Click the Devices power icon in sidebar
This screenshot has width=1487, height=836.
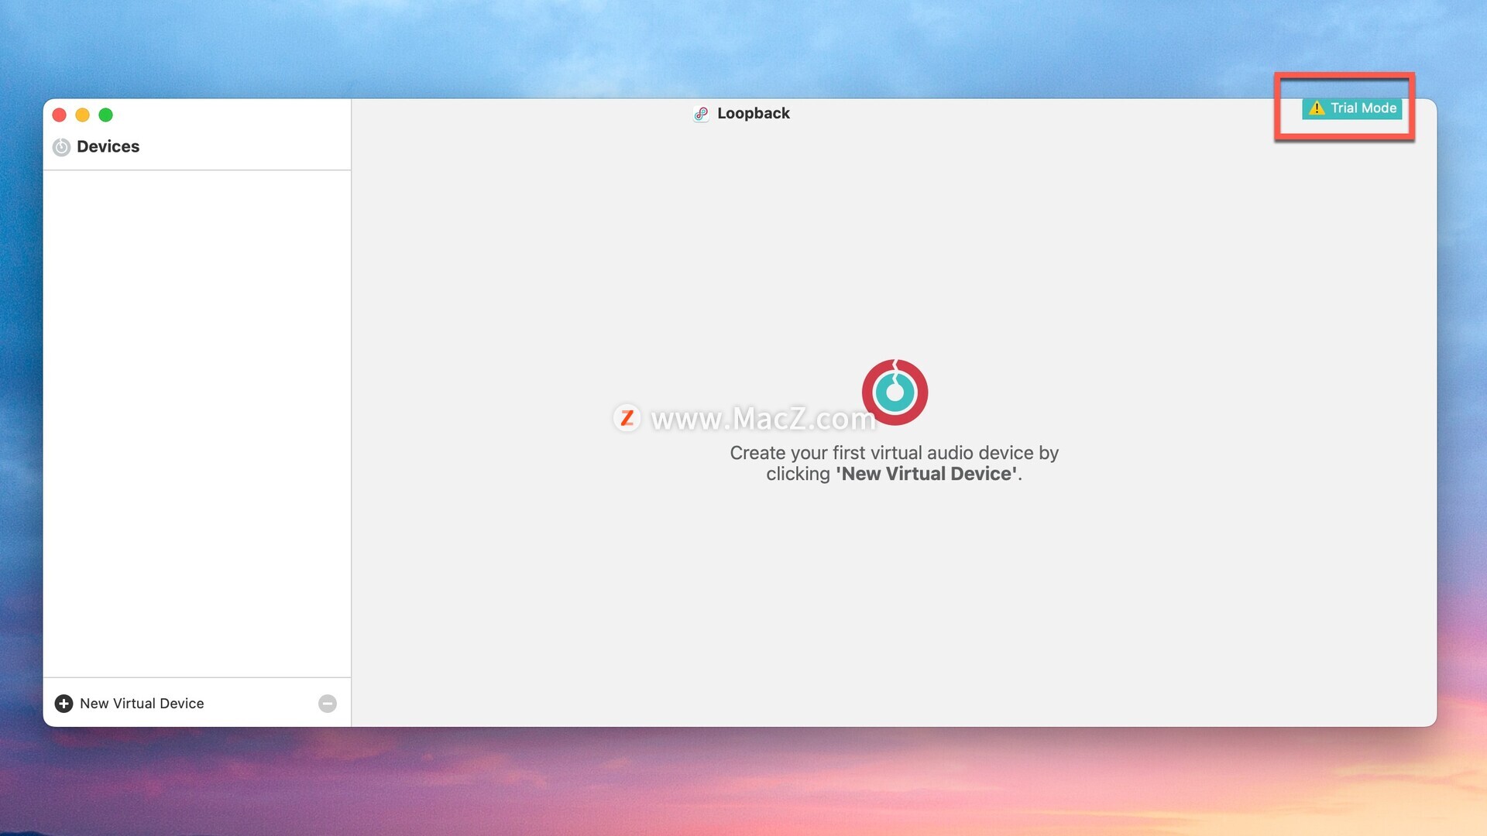[61, 147]
